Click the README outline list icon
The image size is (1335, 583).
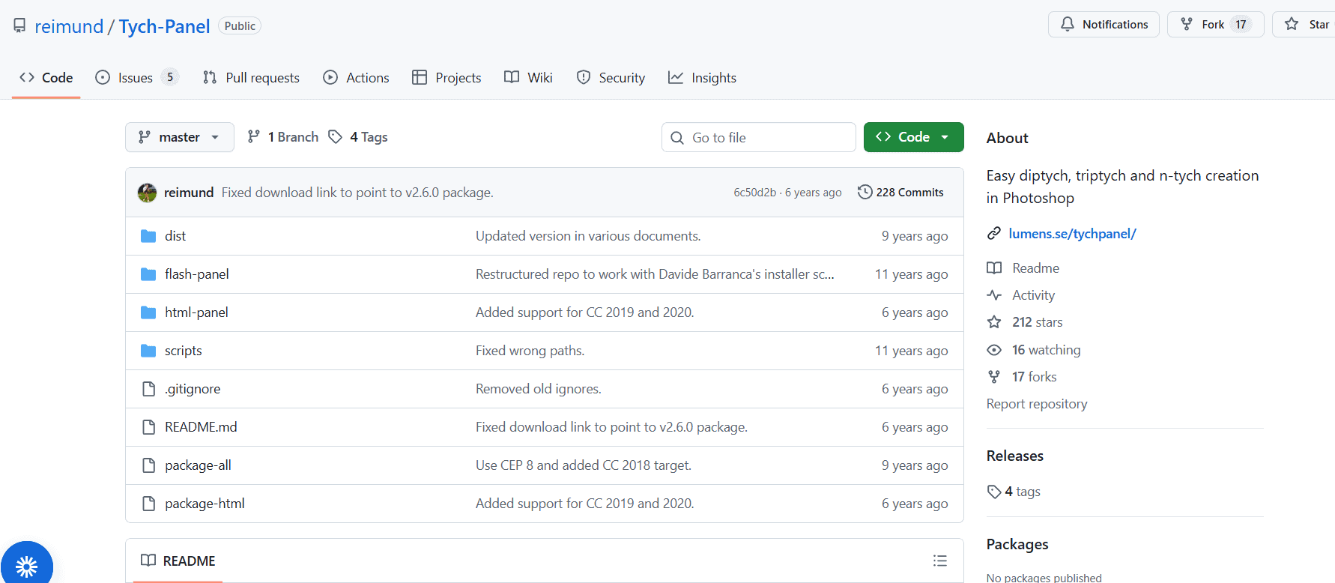click(x=939, y=561)
